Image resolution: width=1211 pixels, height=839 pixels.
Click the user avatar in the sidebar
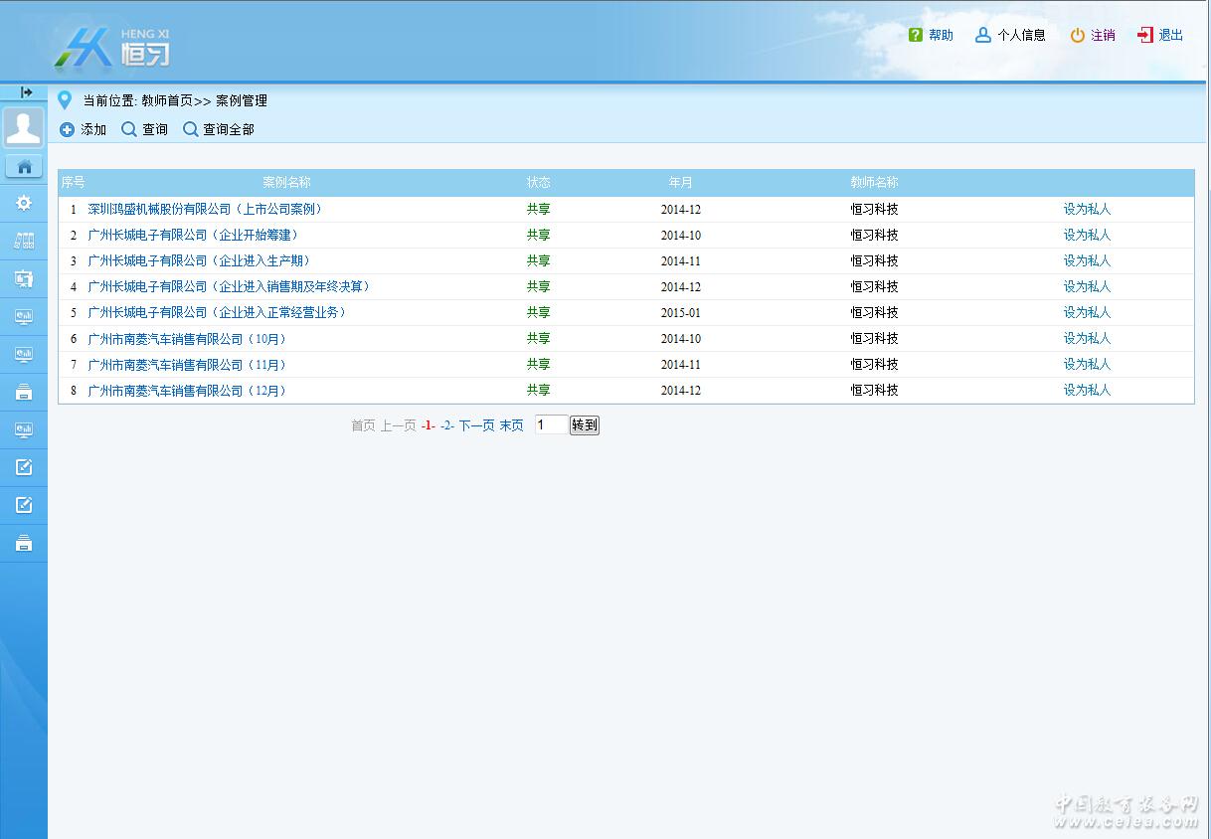(x=24, y=127)
